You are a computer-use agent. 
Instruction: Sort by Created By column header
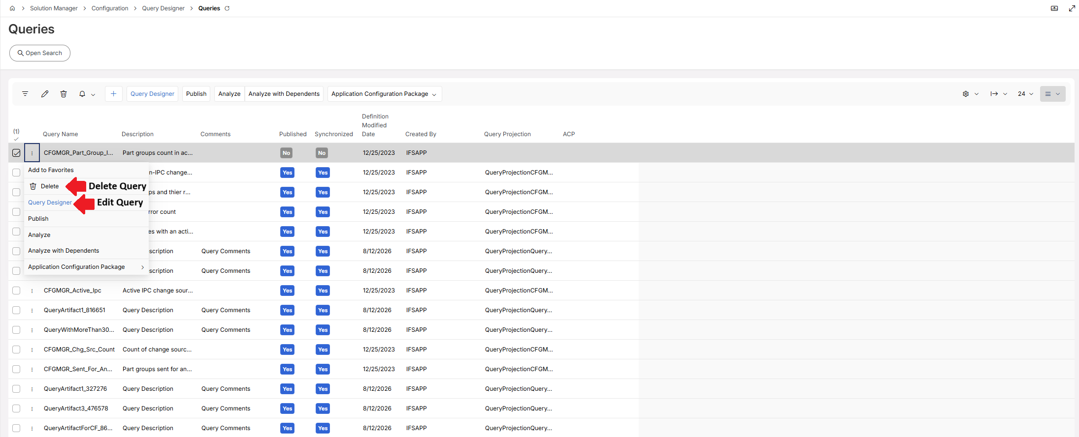pyautogui.click(x=421, y=134)
